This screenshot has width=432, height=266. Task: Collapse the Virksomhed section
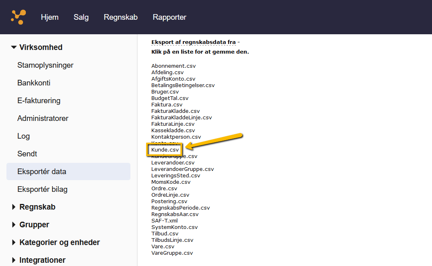pyautogui.click(x=40, y=47)
